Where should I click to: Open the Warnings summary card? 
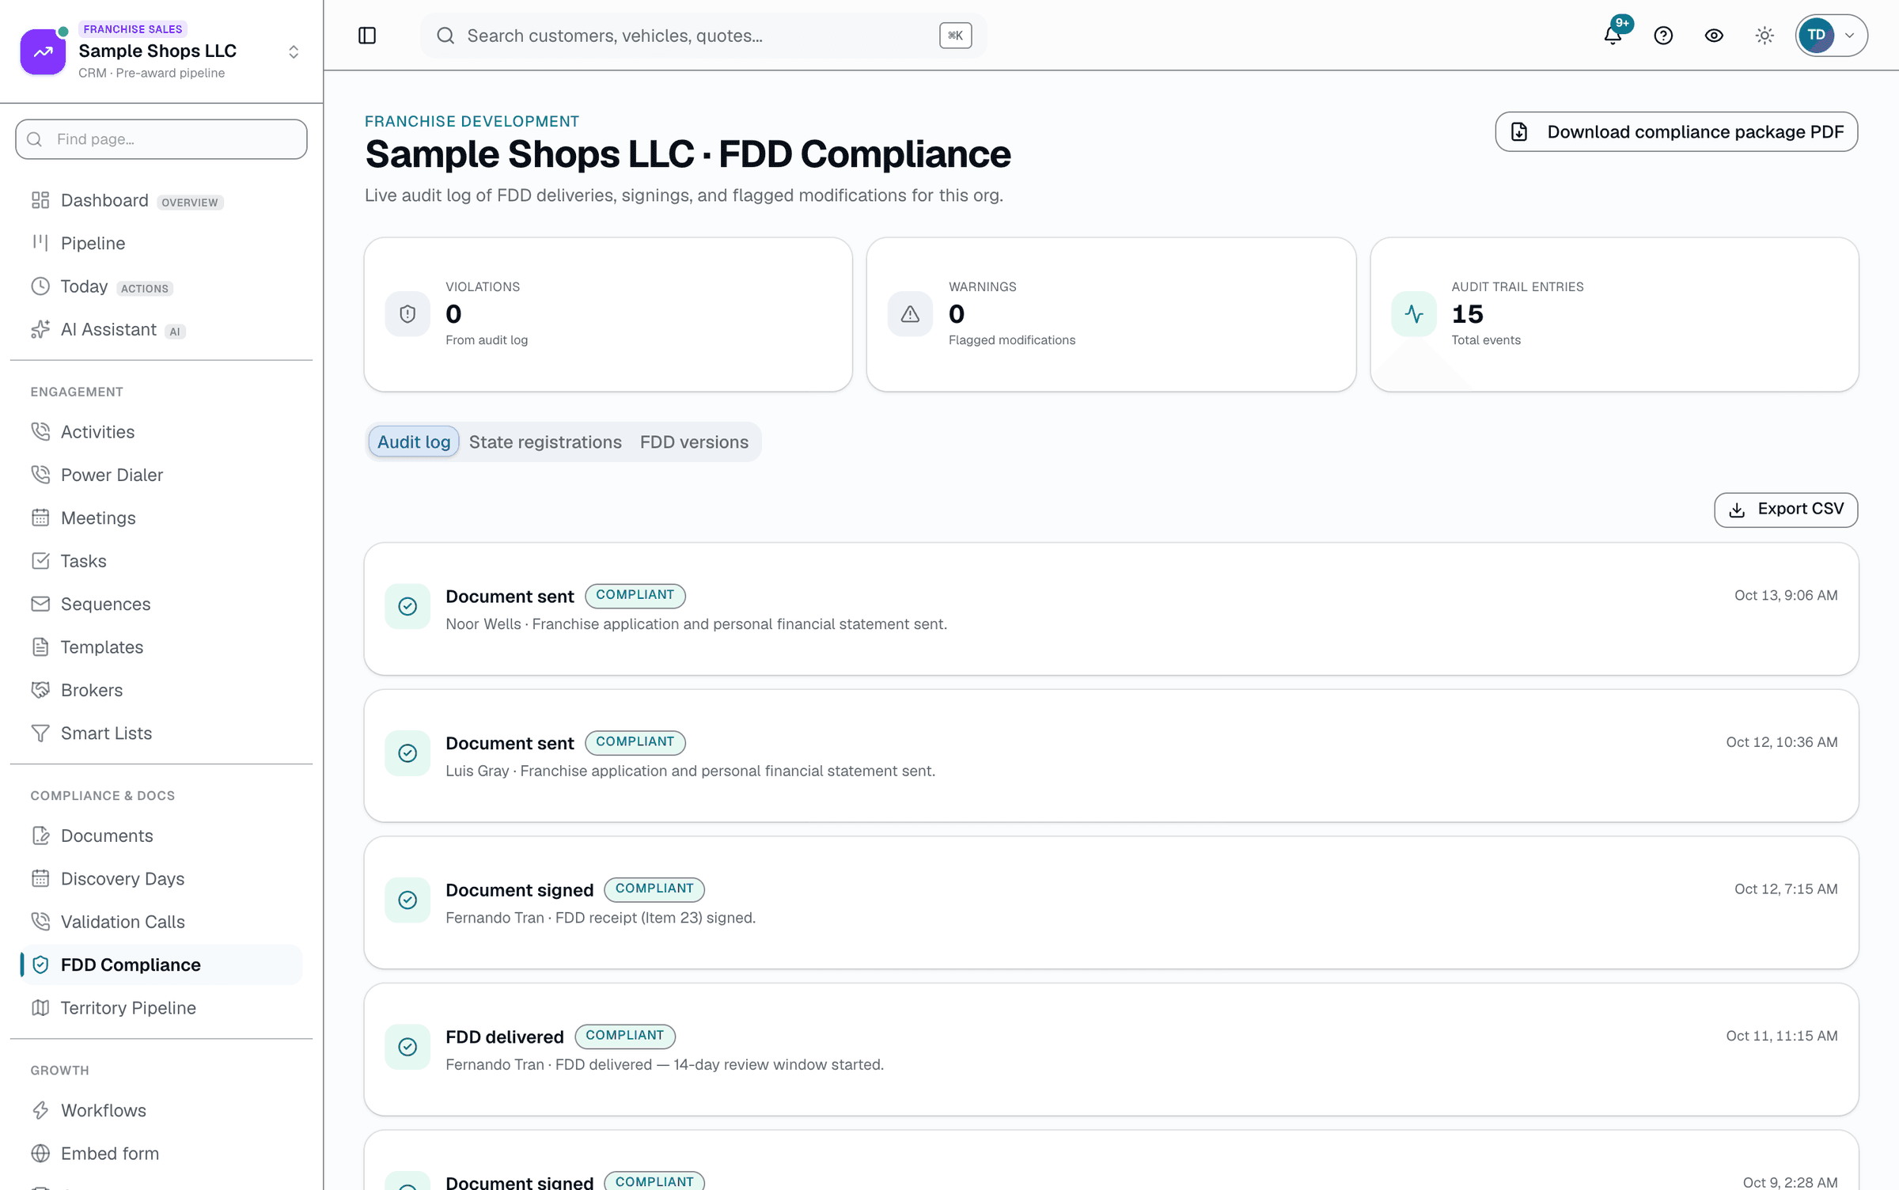click(x=1111, y=314)
